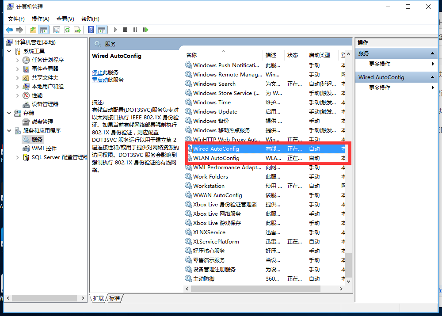Open the 操作(A) menu
The height and width of the screenshot is (316, 442).
coord(41,19)
